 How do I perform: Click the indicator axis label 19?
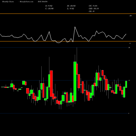tap(130, 16)
